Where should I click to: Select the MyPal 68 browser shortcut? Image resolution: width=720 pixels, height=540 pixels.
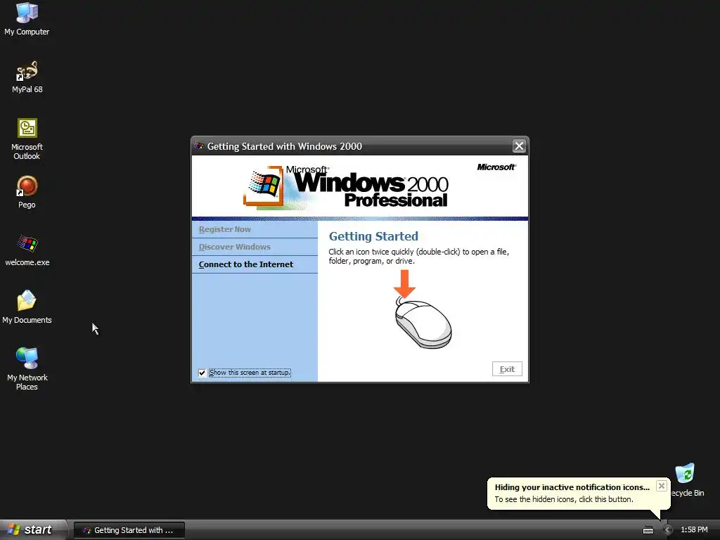(27, 77)
